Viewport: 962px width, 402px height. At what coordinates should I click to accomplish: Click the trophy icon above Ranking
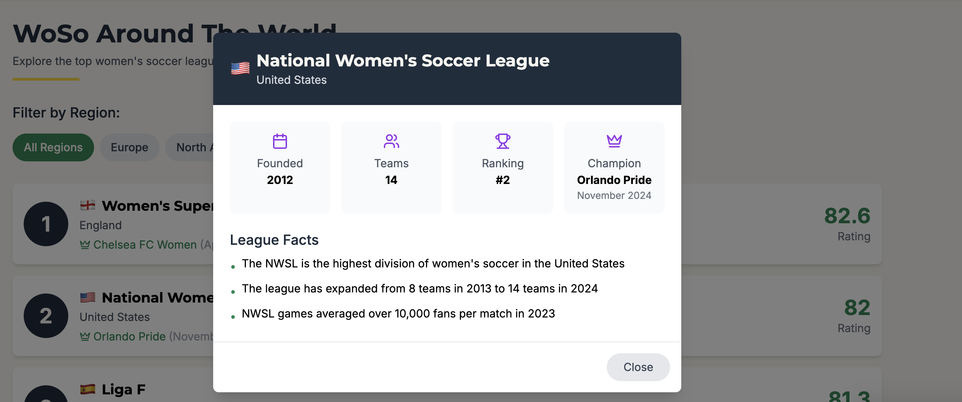(x=502, y=141)
